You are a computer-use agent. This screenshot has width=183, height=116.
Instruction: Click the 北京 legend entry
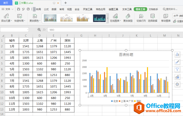click(x=115, y=101)
